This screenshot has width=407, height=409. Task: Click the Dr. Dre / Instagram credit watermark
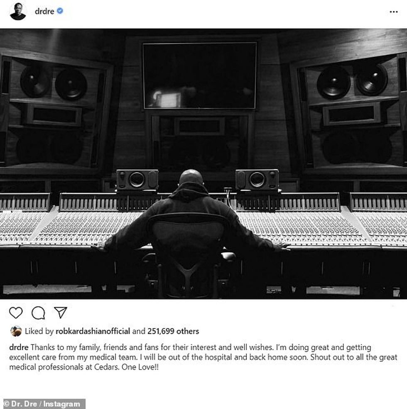tap(43, 404)
